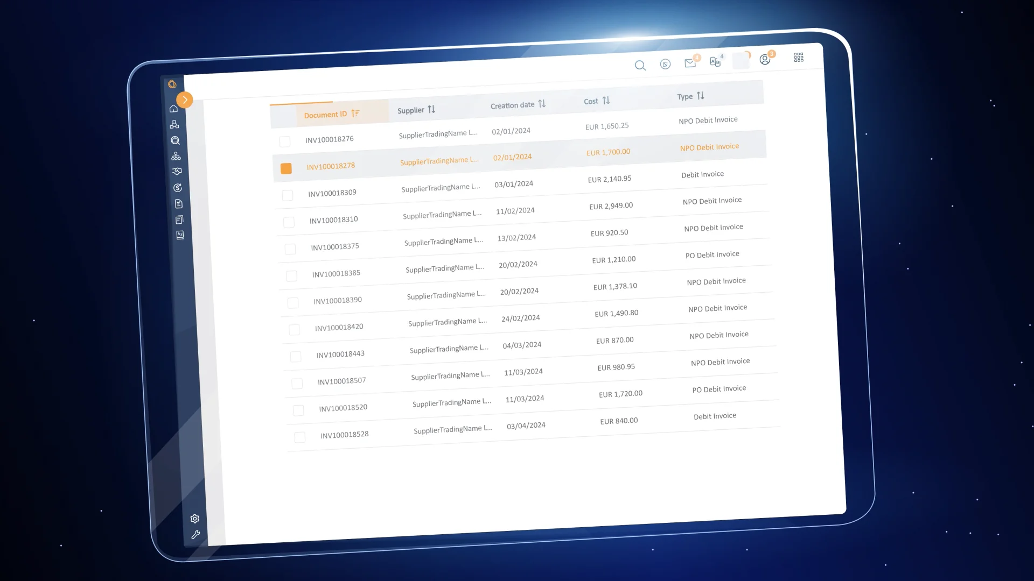This screenshot has width=1034, height=581.
Task: Open the apps grid icon
Action: [x=799, y=57]
